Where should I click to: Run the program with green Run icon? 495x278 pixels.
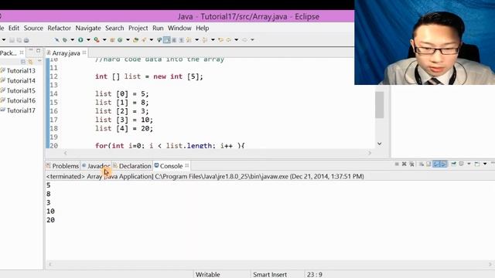pos(80,40)
